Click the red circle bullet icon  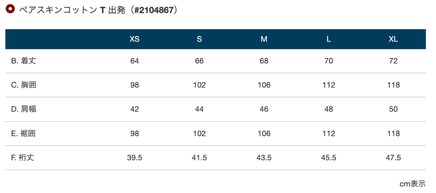click(x=10, y=9)
